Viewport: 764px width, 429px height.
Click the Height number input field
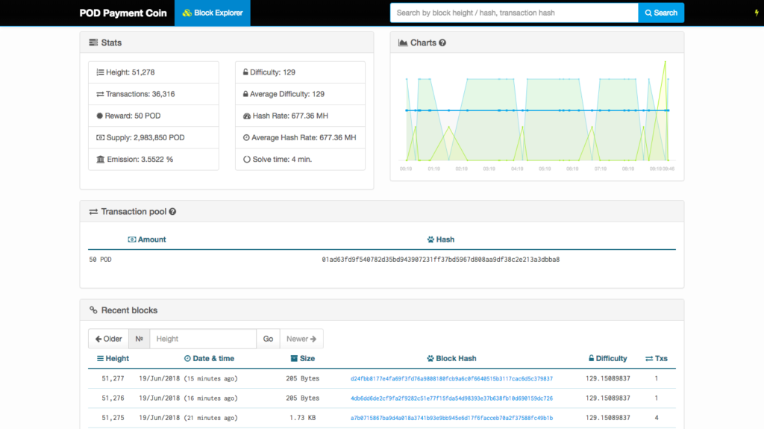pyautogui.click(x=203, y=339)
